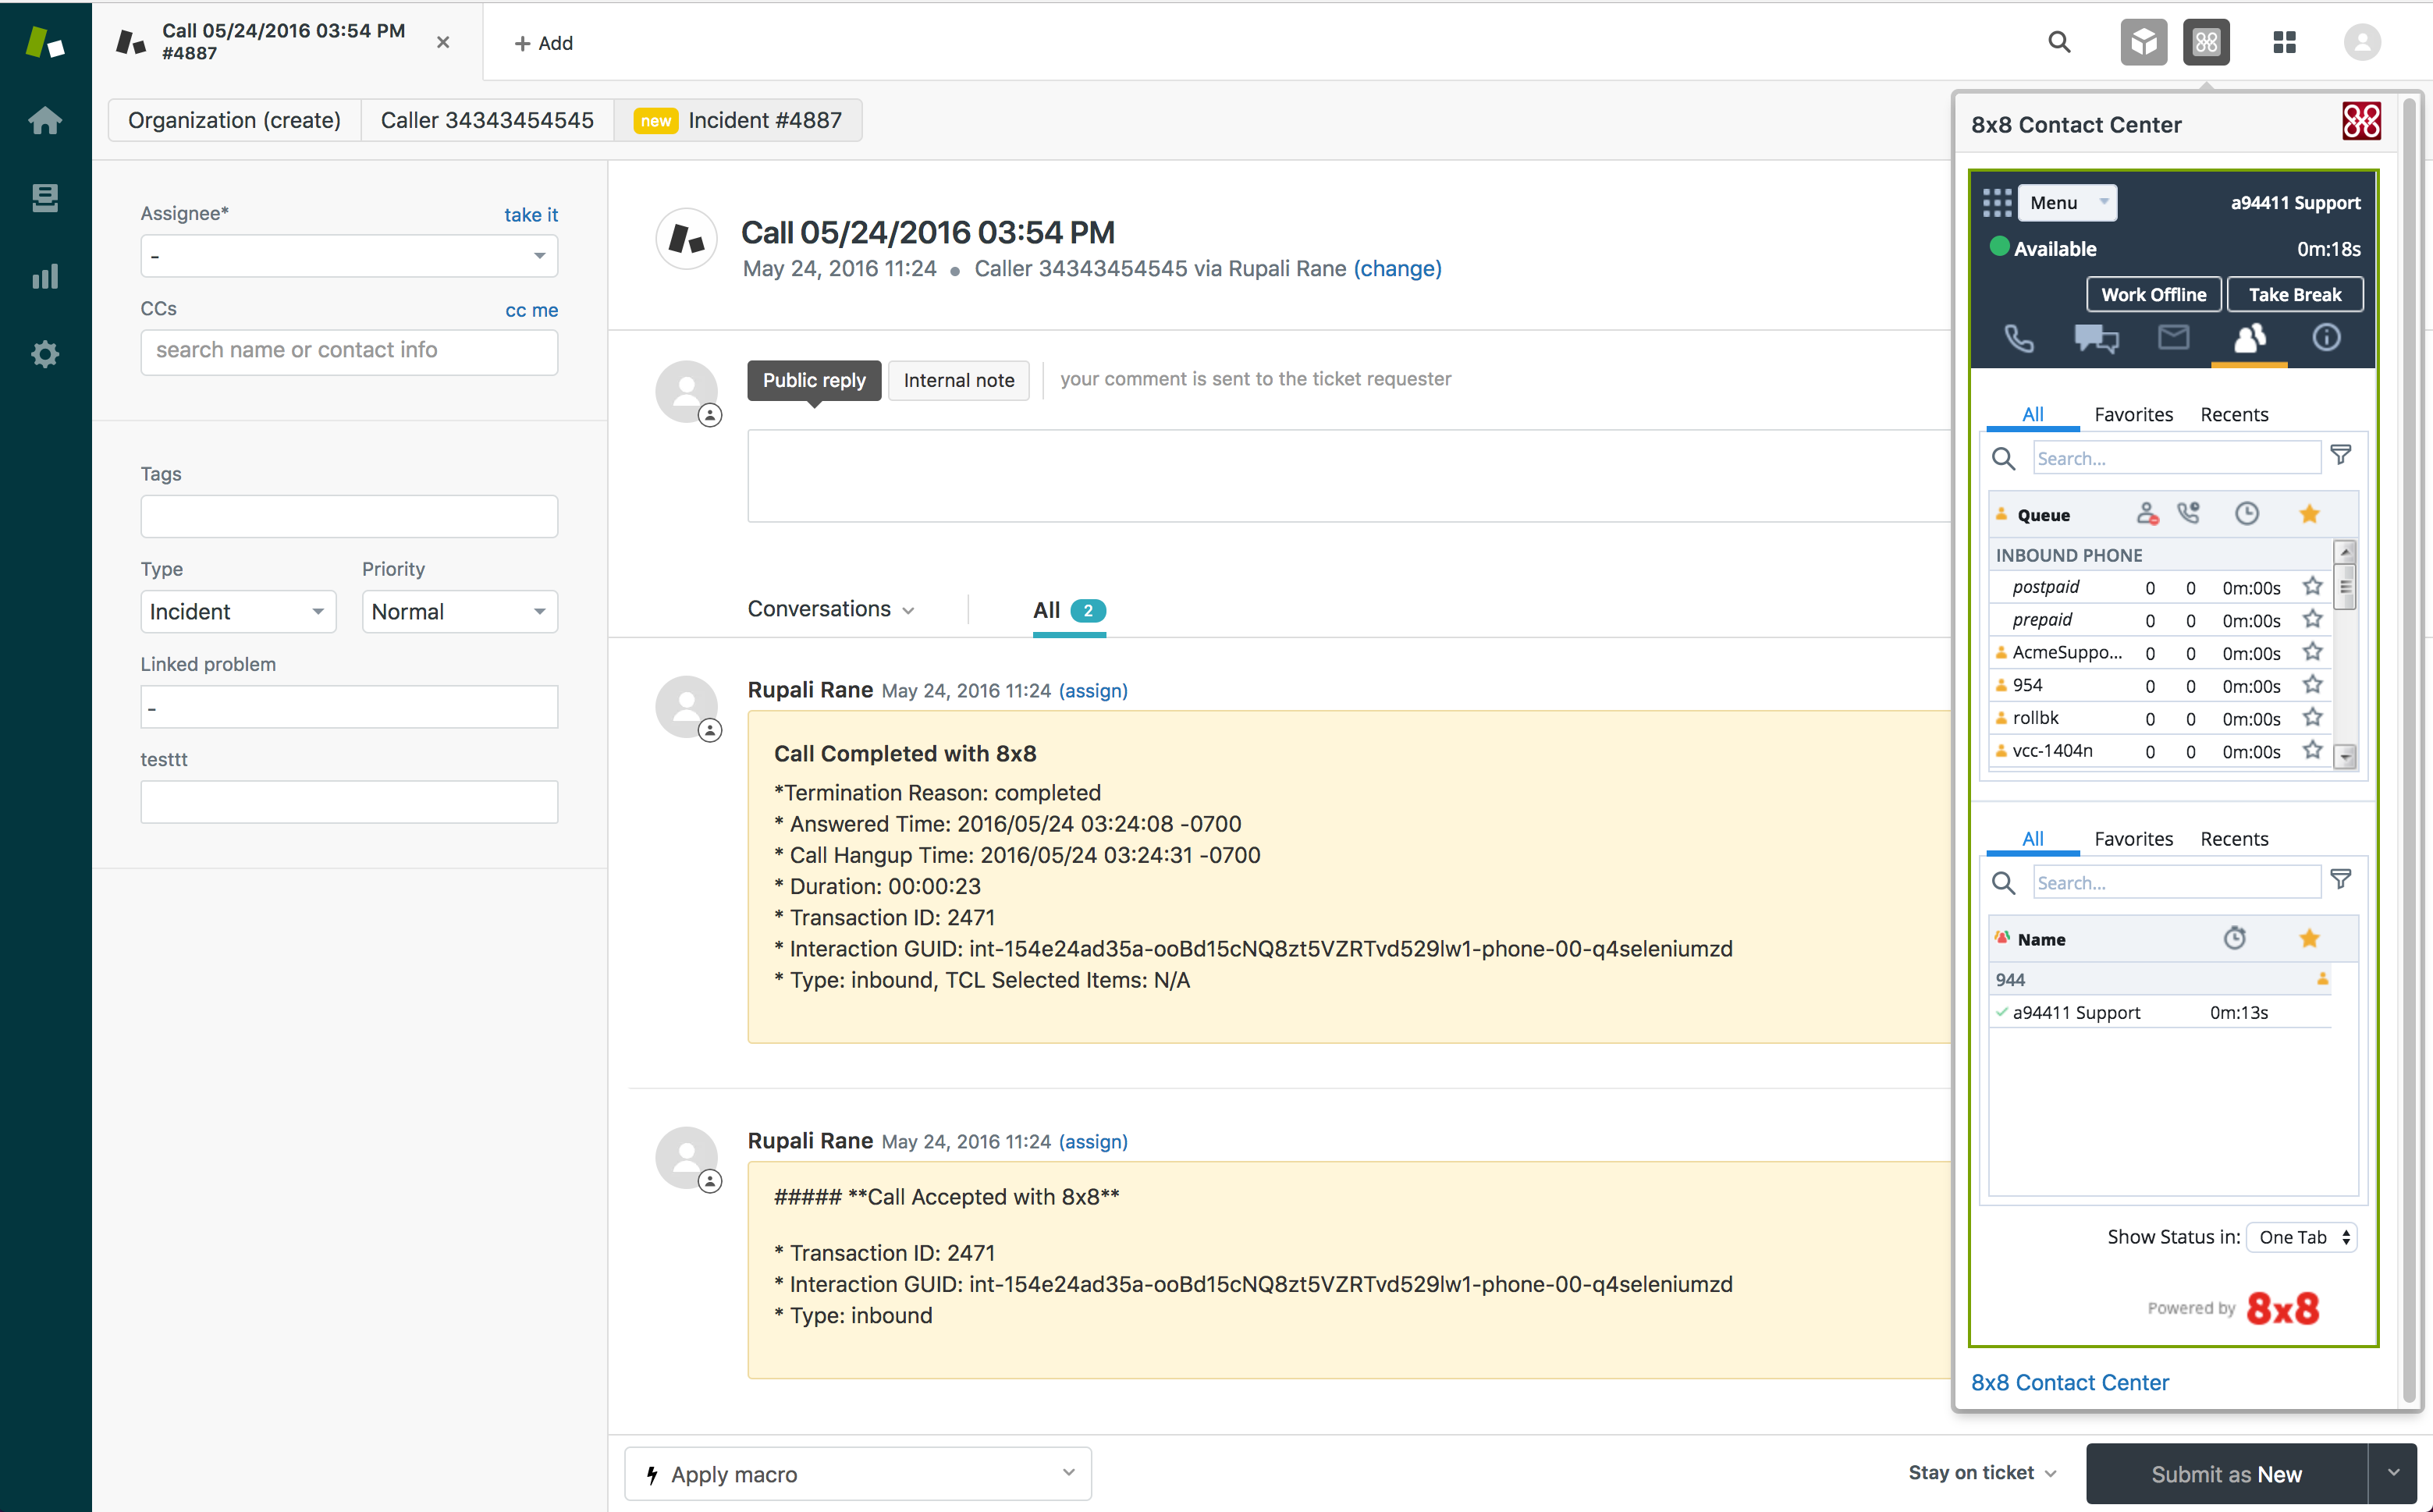Click the red 8x8 logo in panel header
Screen dimensions: 2433x1512
tap(2361, 121)
